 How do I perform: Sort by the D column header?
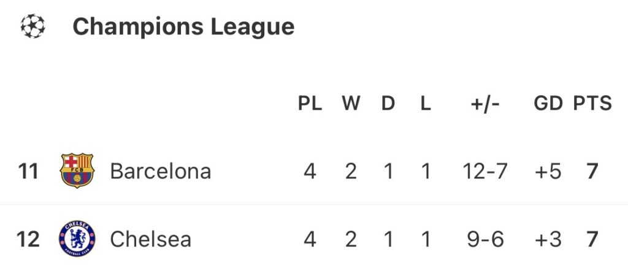(x=388, y=104)
